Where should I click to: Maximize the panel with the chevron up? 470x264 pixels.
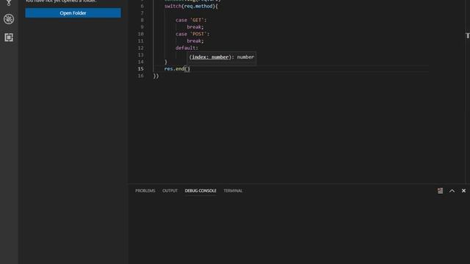(x=452, y=191)
